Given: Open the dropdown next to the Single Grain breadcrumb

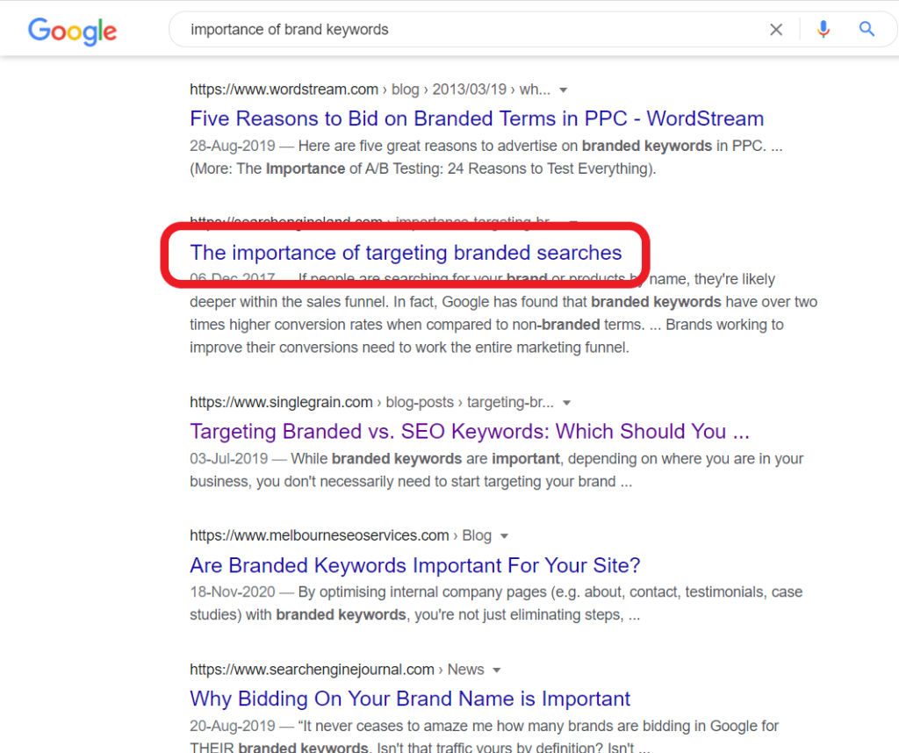Looking at the screenshot, I should pos(567,401).
